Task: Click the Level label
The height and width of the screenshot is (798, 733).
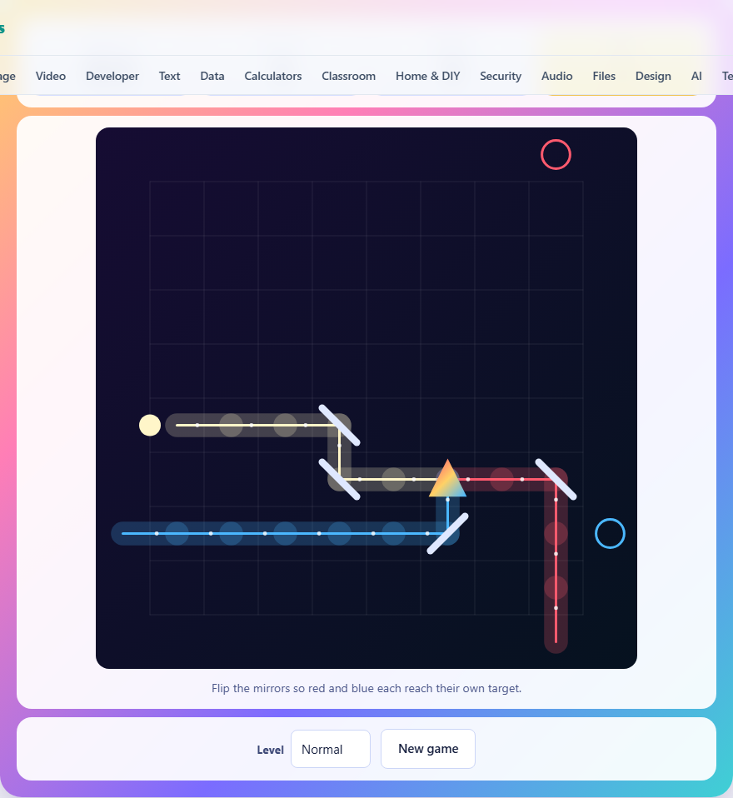Action: (270, 750)
